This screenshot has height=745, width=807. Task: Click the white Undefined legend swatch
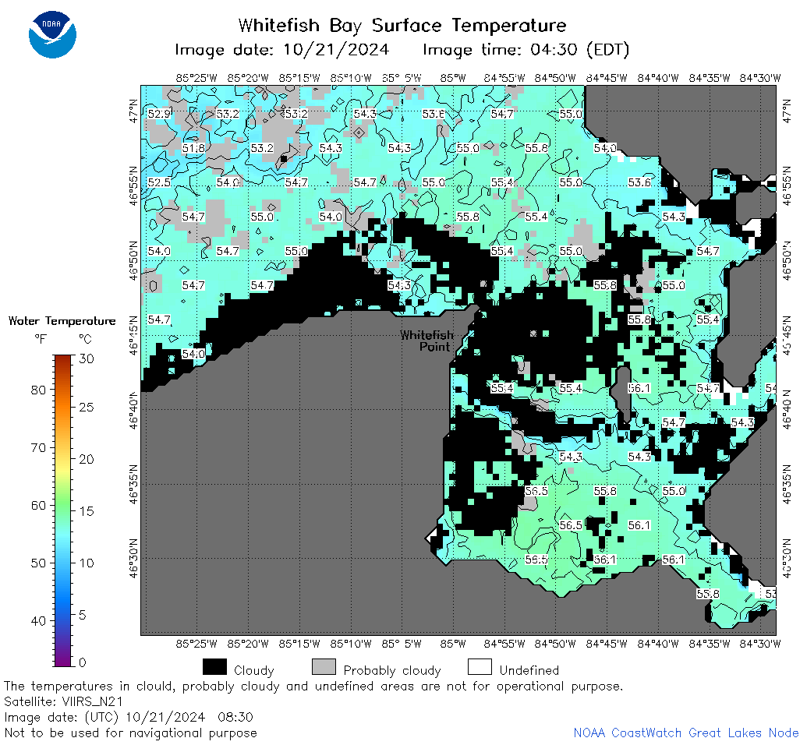click(x=480, y=667)
